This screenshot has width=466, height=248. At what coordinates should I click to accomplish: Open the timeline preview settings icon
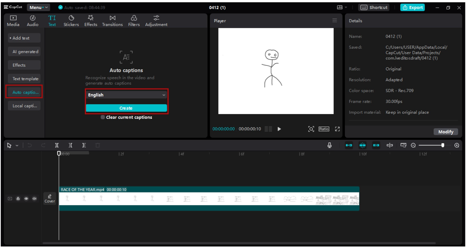(x=403, y=145)
